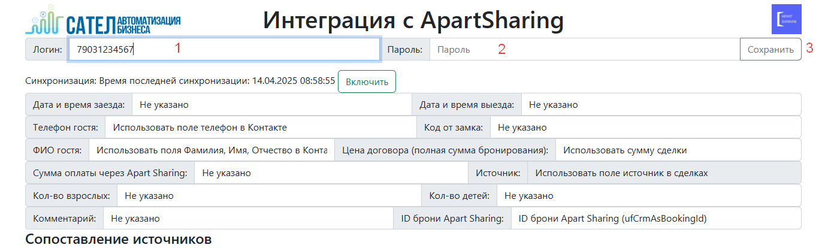
Task: Click the Пароль input field
Action: pyautogui.click(x=585, y=49)
